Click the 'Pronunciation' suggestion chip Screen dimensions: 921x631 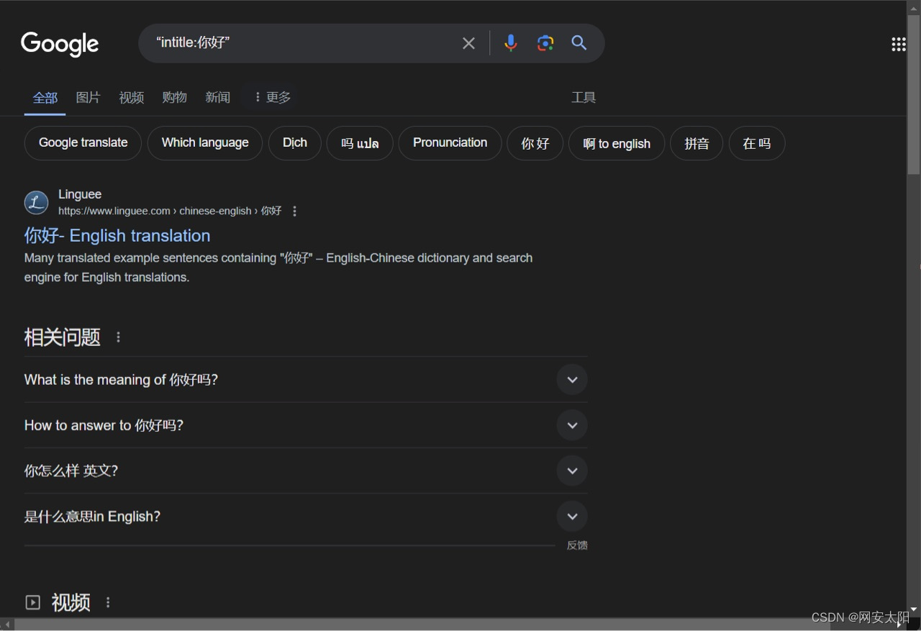click(450, 143)
